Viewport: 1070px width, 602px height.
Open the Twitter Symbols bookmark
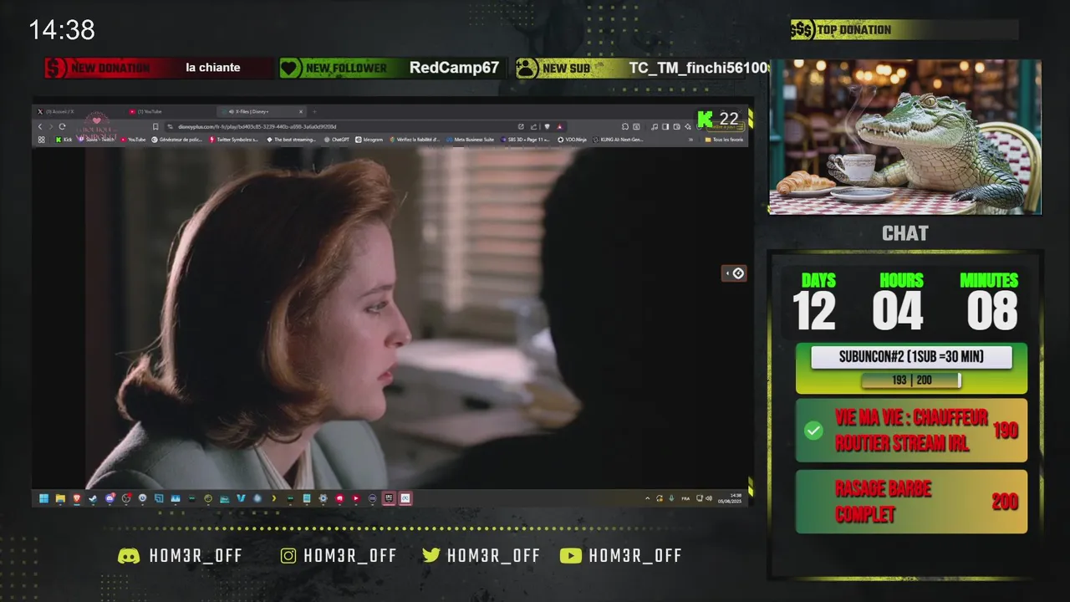[233, 140]
